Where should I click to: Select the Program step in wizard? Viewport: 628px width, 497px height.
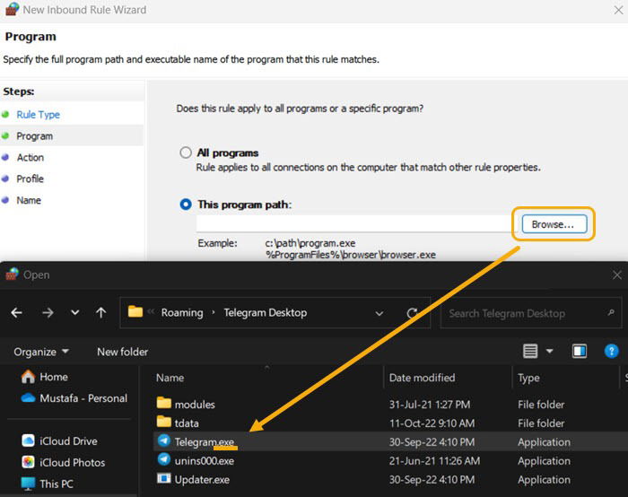[x=34, y=136]
